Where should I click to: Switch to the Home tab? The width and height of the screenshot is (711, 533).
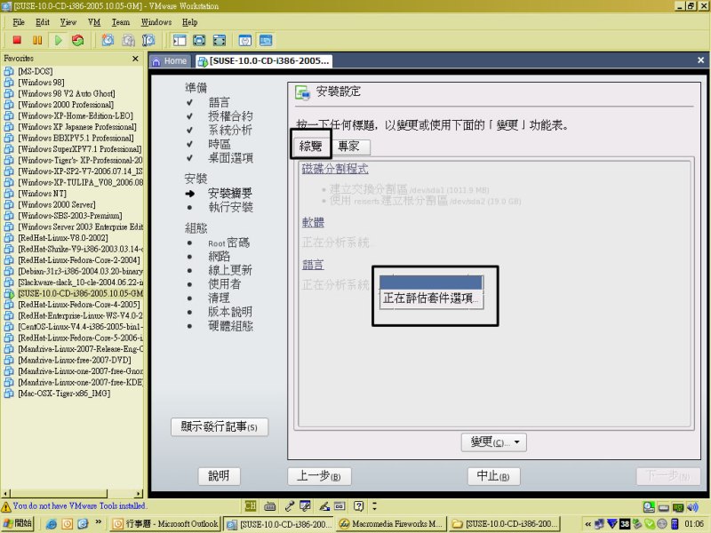coord(170,61)
